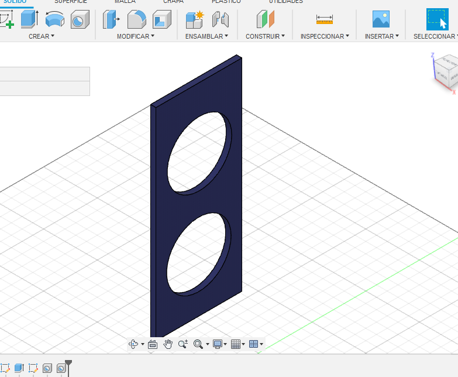458x377 pixels.
Task: Select the Extrude feature in the timeline
Action: pyautogui.click(x=19, y=368)
